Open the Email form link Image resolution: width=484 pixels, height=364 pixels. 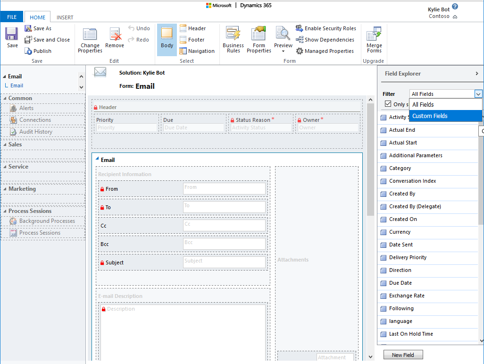coord(17,85)
